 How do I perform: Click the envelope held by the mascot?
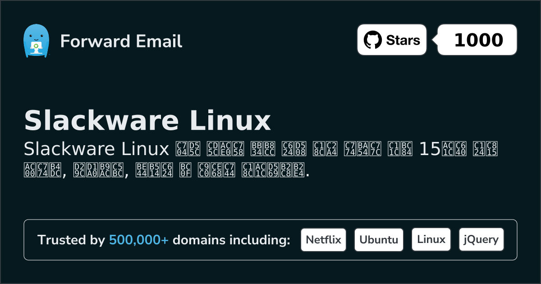[x=36, y=46]
